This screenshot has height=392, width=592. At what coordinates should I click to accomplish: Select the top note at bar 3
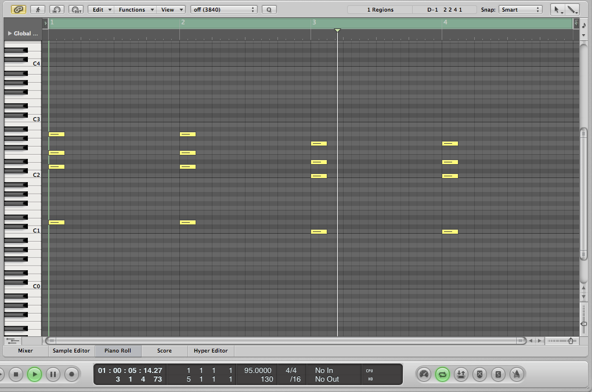[x=319, y=144]
